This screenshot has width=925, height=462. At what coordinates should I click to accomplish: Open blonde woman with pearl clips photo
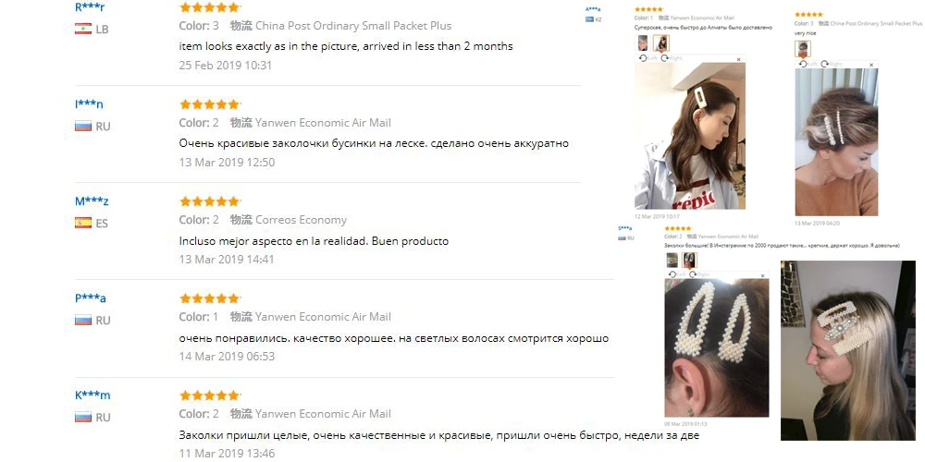847,350
